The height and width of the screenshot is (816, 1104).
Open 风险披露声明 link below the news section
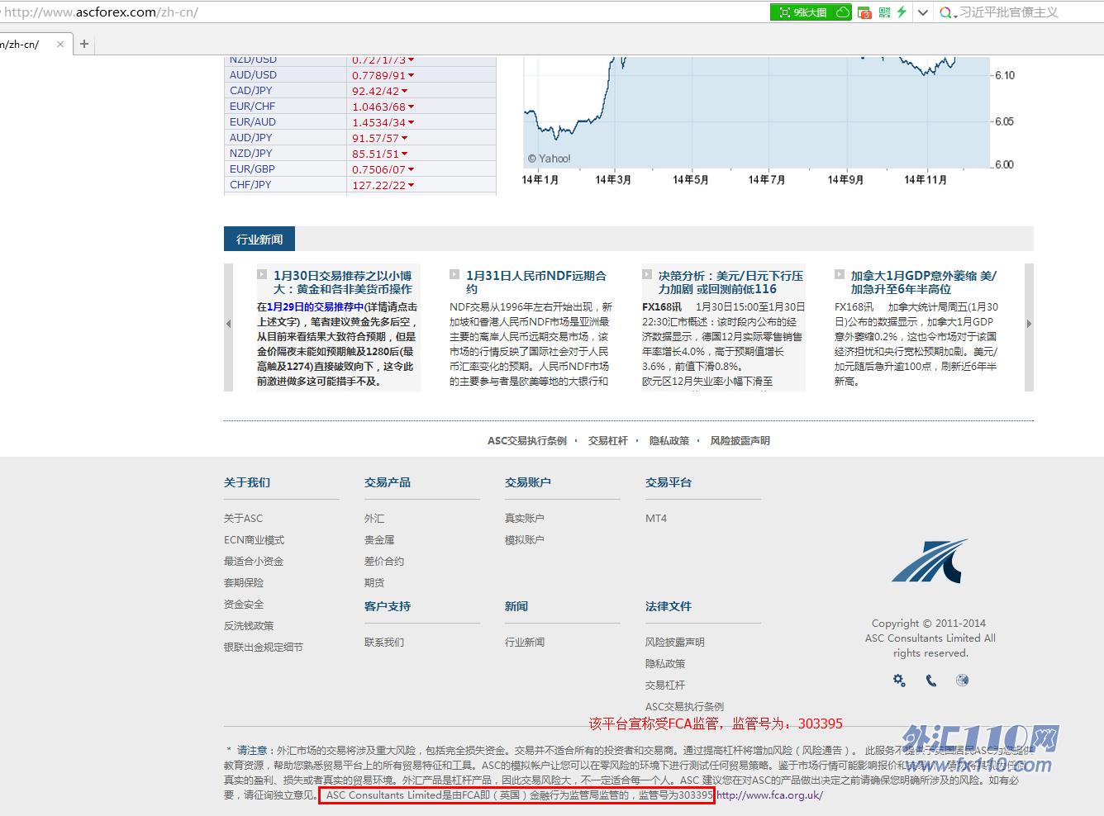click(740, 441)
